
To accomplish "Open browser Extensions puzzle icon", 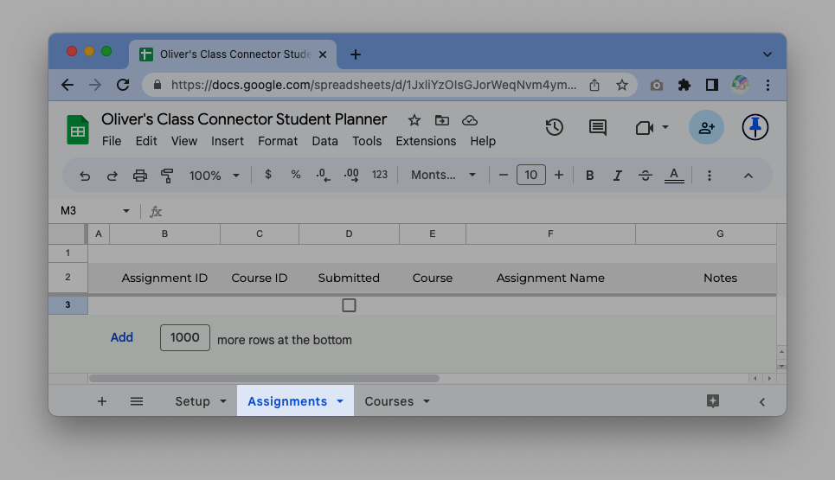I will pyautogui.click(x=684, y=85).
